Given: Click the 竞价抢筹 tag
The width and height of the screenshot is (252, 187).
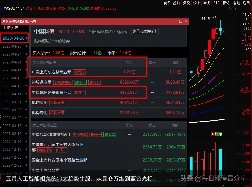Looking at the screenshot, I should (x=45, y=150).
